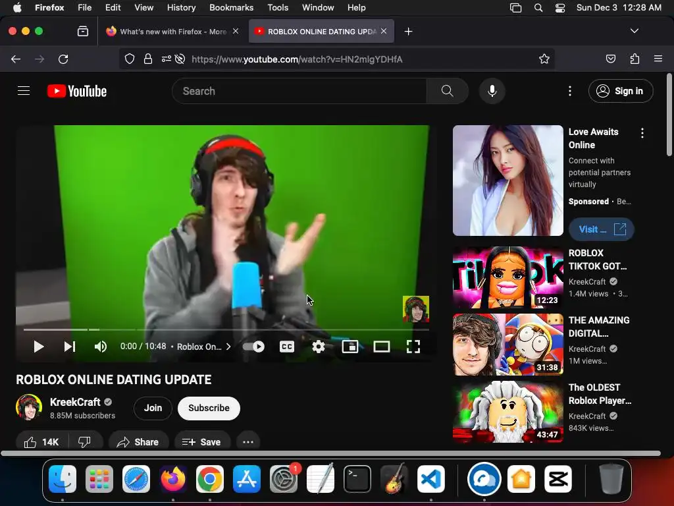Screen dimensions: 674x506
Task: Open the View menu
Action: tap(143, 7)
